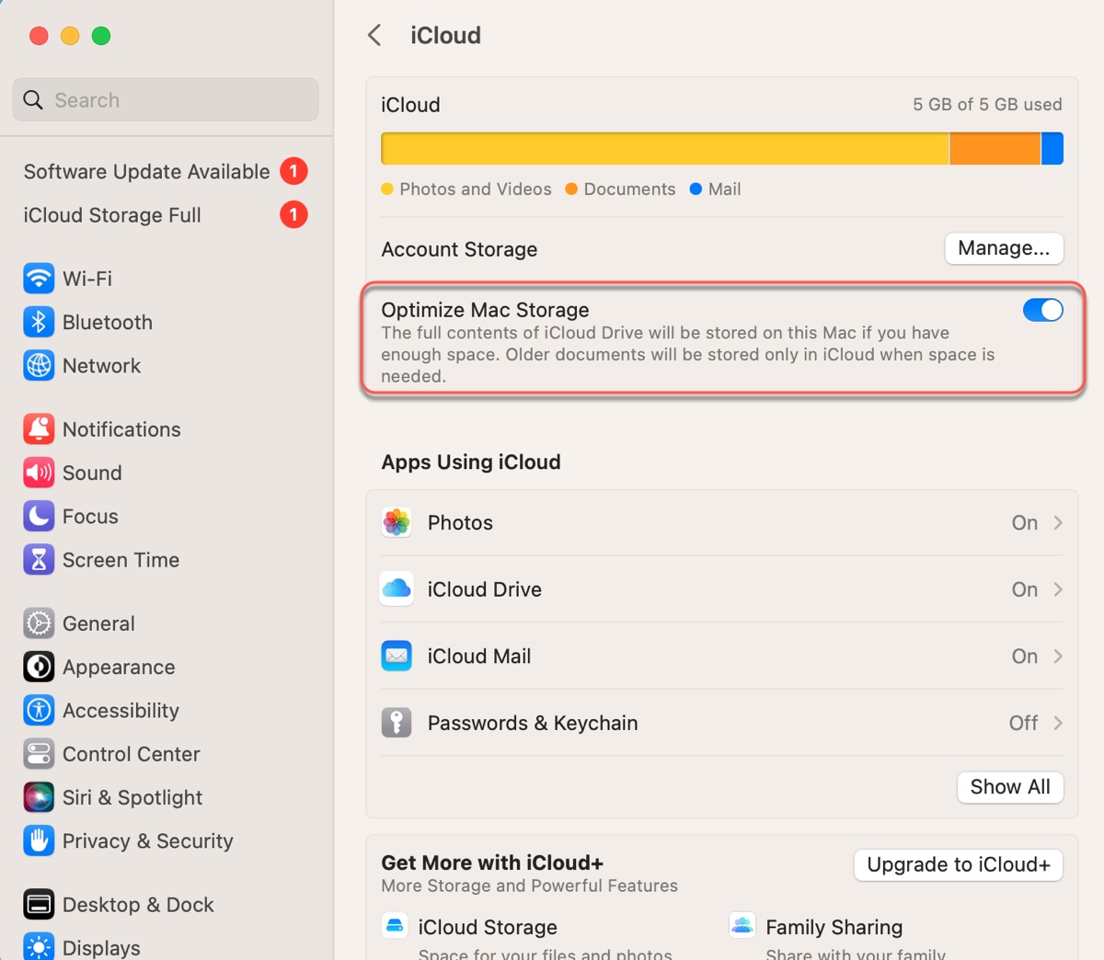Open Notifications via its bell icon
This screenshot has width=1104, height=960.
coord(39,429)
